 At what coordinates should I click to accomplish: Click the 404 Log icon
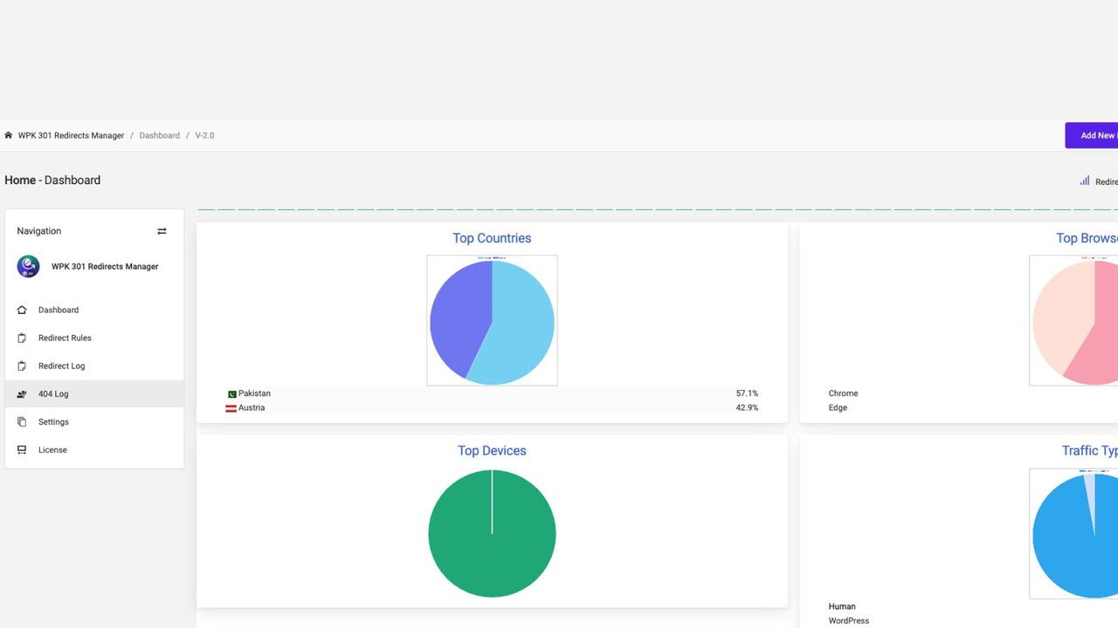22,394
